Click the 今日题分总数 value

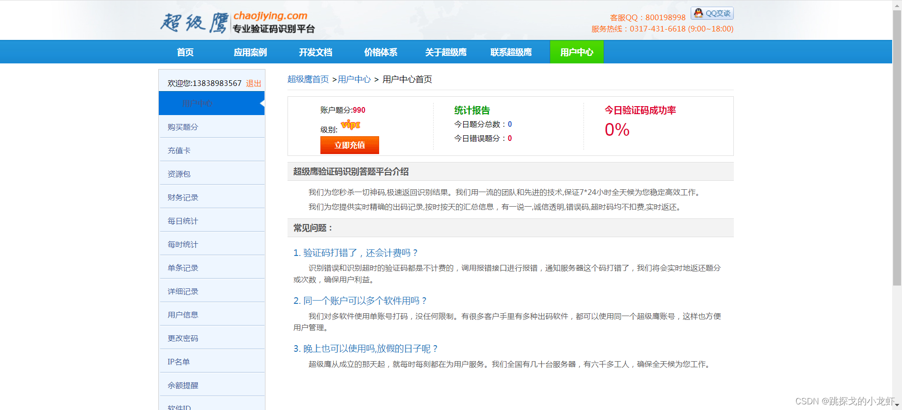click(x=510, y=124)
